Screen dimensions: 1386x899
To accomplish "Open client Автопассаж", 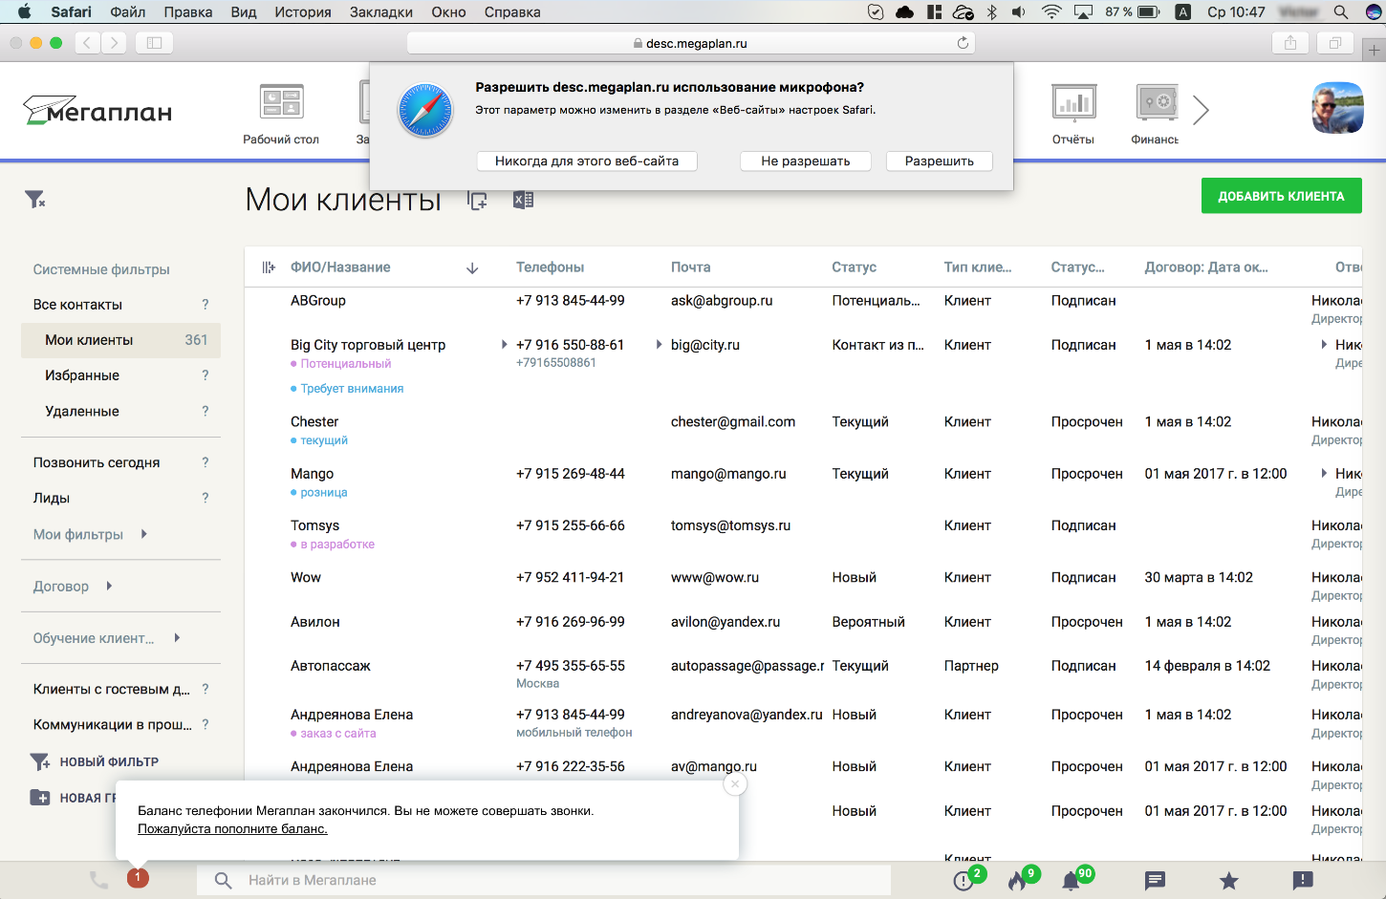I will click(331, 666).
